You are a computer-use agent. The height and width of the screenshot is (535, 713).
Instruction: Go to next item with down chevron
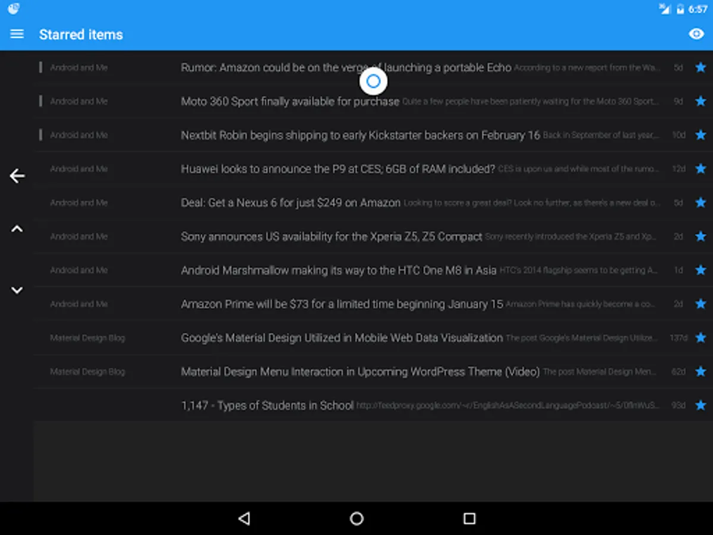pos(17,290)
